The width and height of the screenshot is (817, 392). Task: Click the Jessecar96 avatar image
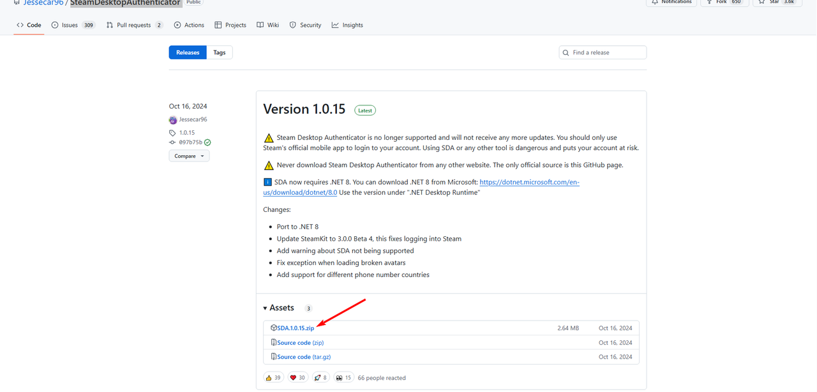[x=173, y=120]
